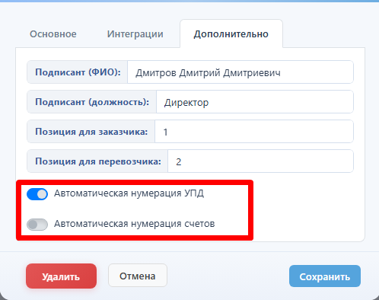Click the text Автоматическая нумерация УПД
Screen dimensions: 379x300
click(x=129, y=193)
